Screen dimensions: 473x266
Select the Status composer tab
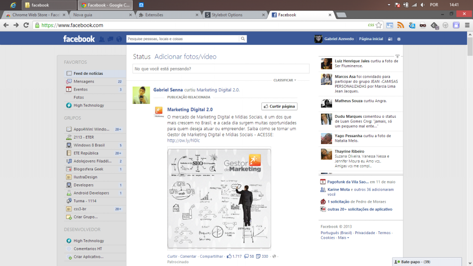[142, 57]
